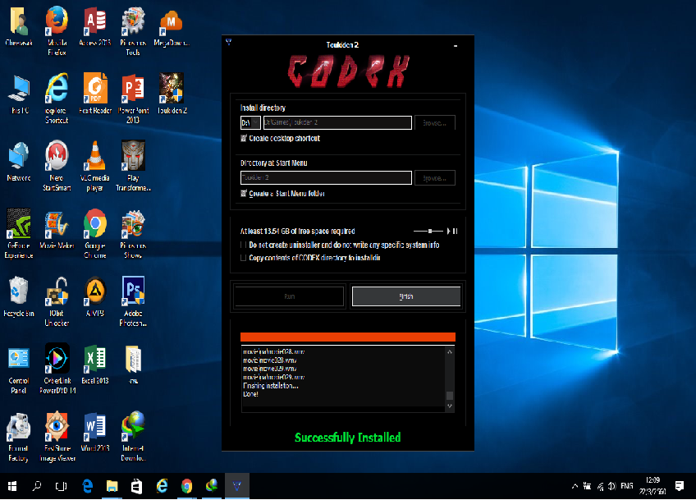Open the CyberLink PowerDVD 14 desktop icon
This screenshot has width=696, height=500.
point(57,369)
